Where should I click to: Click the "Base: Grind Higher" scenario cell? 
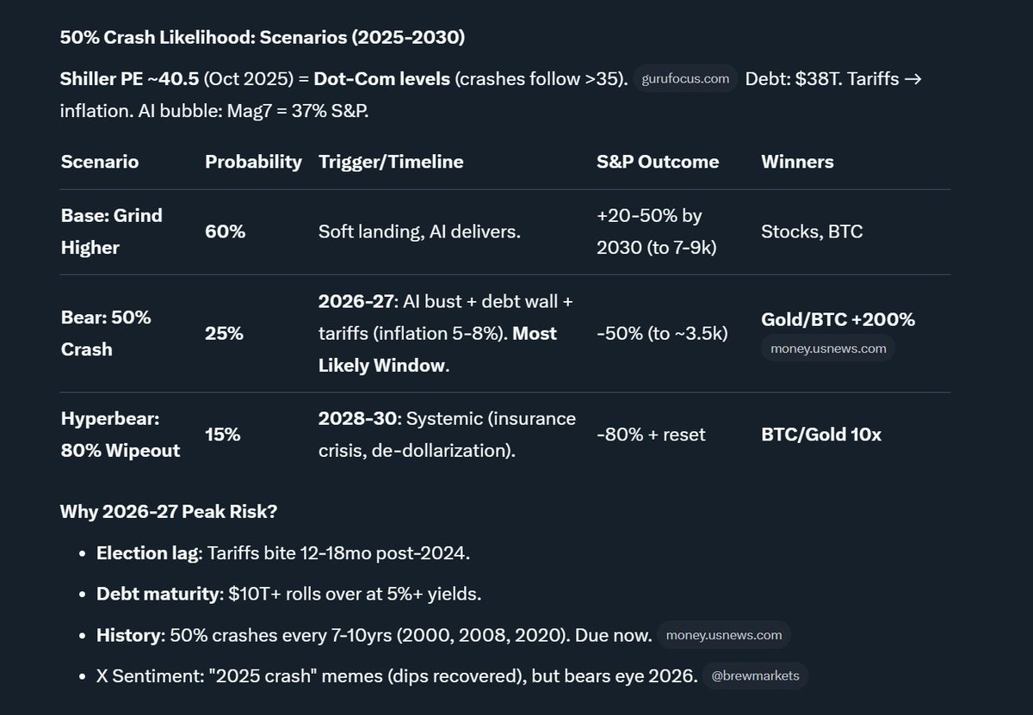pyautogui.click(x=111, y=231)
